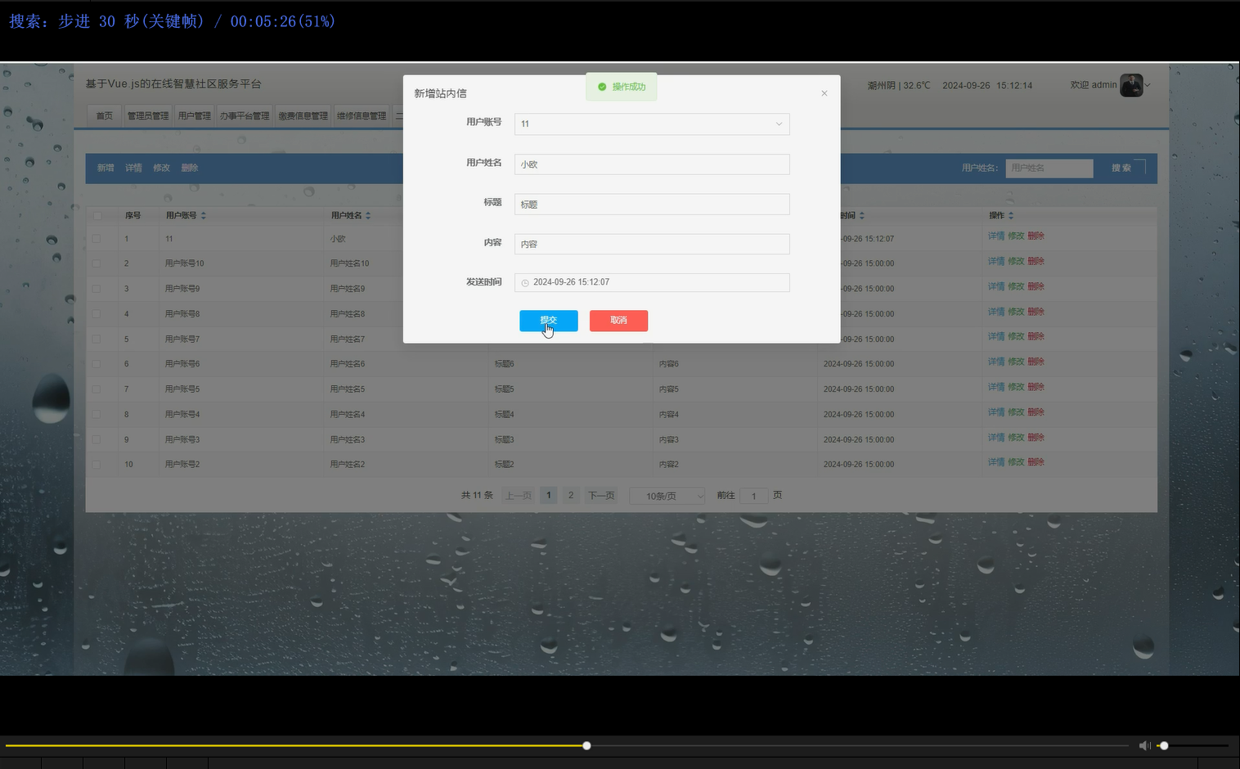This screenshot has width=1240, height=769.
Task: Open the 10条/页 page size dropdown
Action: 667,496
